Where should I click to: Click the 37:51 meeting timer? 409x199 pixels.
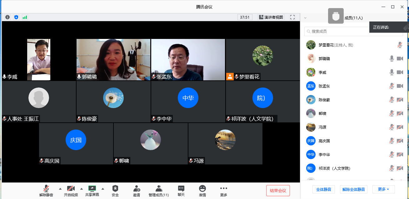point(245,17)
